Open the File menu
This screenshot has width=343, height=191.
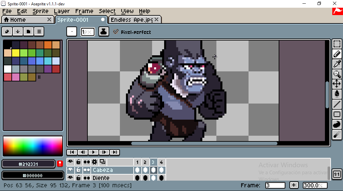(x=7, y=11)
